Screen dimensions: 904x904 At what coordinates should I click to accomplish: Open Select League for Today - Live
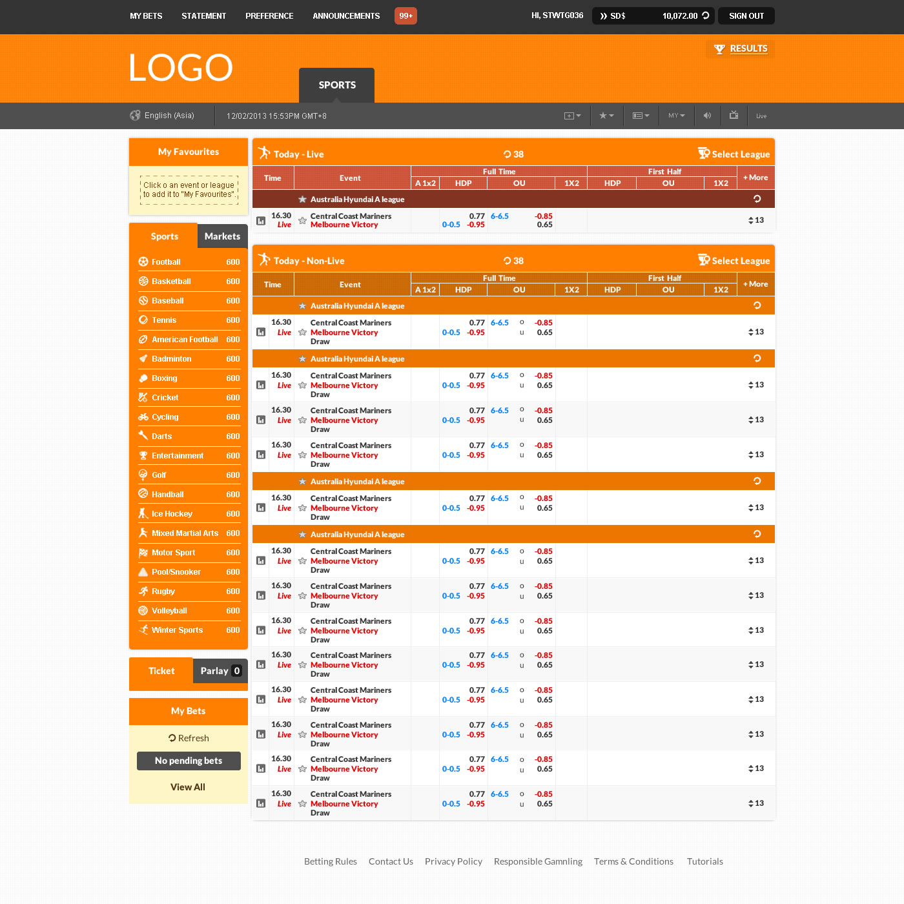click(x=734, y=154)
